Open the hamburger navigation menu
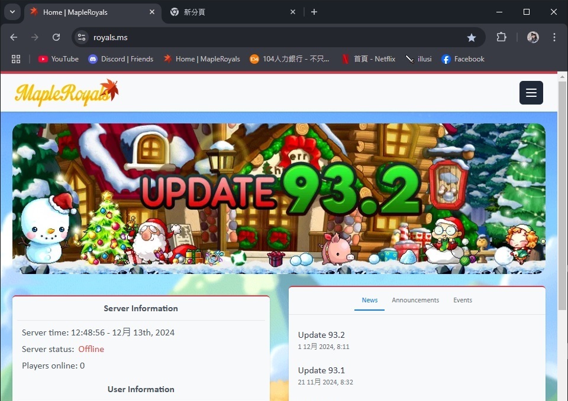This screenshot has width=568, height=401. (x=531, y=93)
